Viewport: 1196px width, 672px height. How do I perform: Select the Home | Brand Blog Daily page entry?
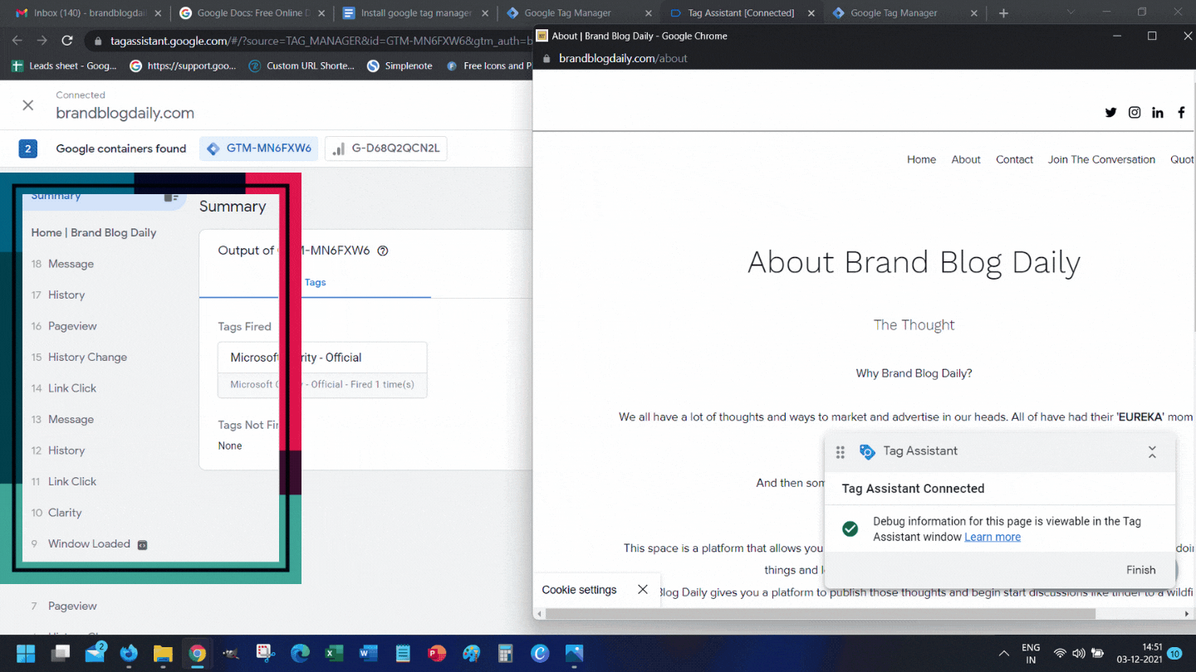(94, 232)
